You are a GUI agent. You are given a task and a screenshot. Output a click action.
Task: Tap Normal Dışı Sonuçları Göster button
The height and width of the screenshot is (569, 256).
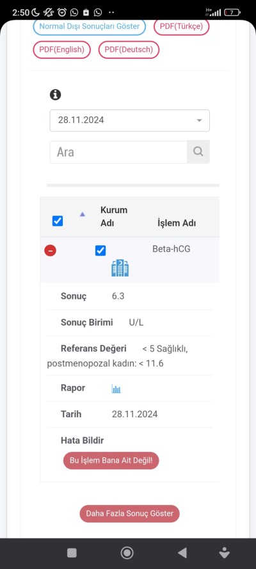point(89,26)
